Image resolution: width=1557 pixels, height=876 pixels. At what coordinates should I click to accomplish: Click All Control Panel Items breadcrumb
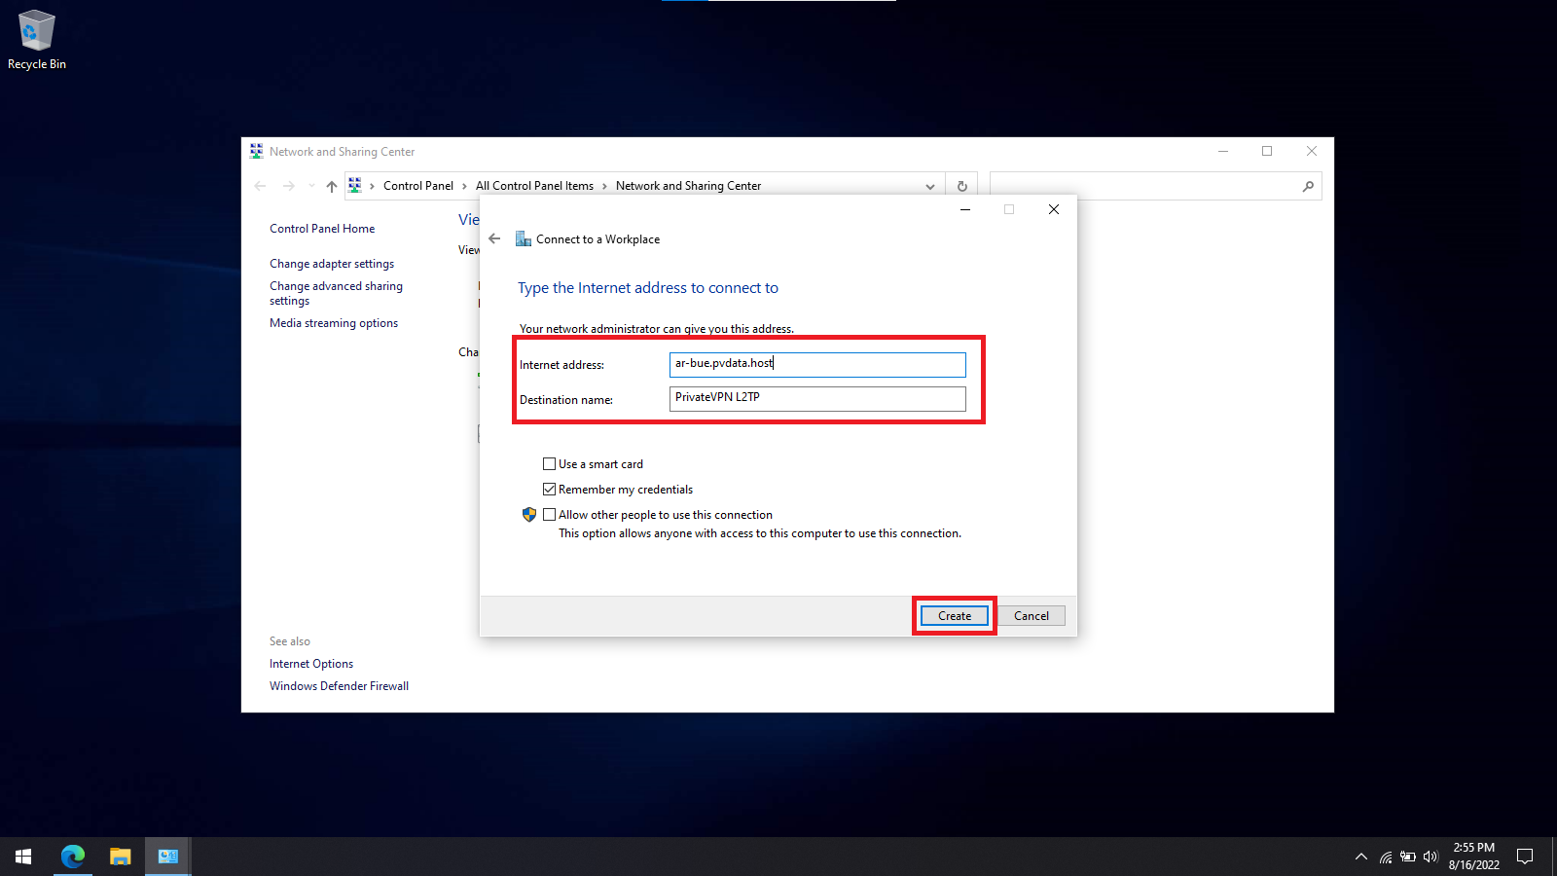(x=534, y=186)
